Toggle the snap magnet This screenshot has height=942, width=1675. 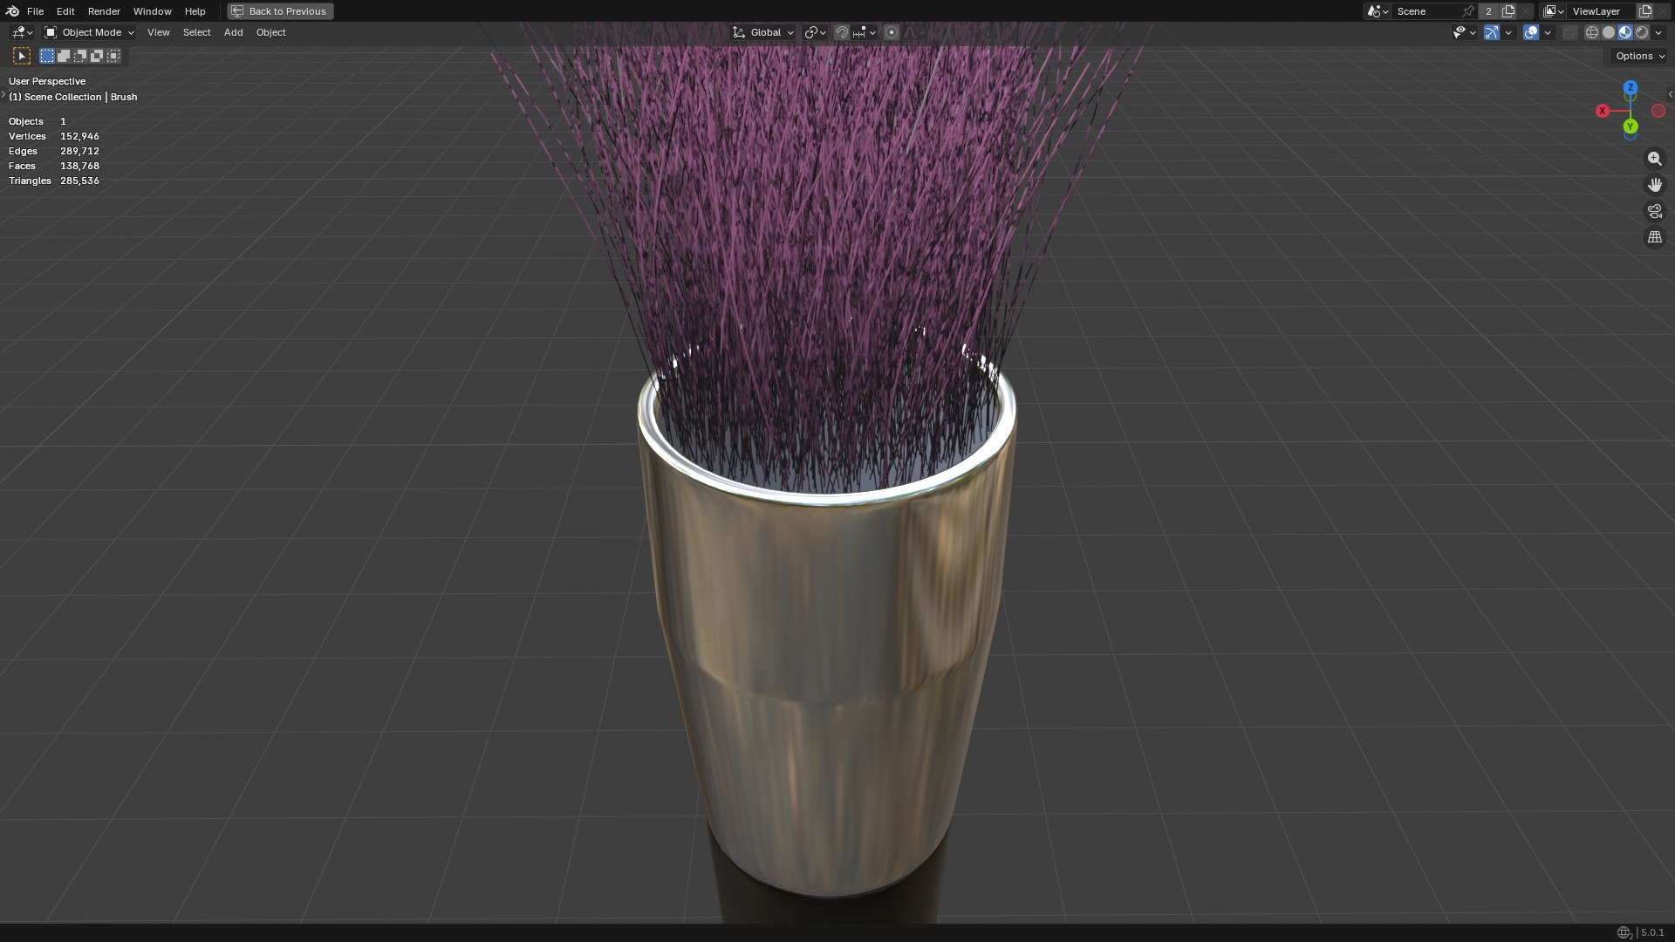[x=842, y=32]
